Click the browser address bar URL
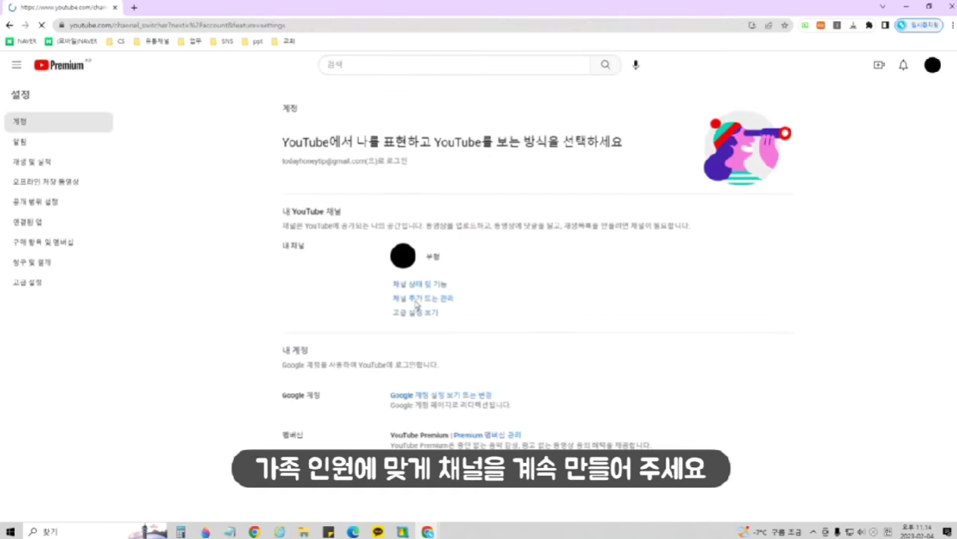957x539 pixels. click(x=177, y=25)
